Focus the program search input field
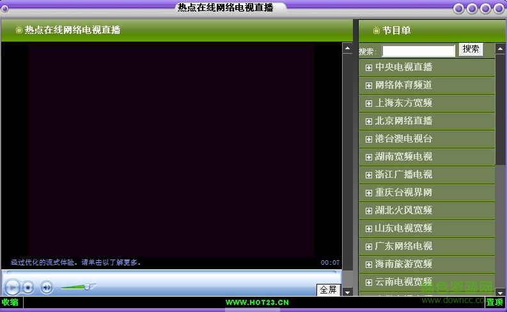Image resolution: width=507 pixels, height=312 pixels. point(418,51)
